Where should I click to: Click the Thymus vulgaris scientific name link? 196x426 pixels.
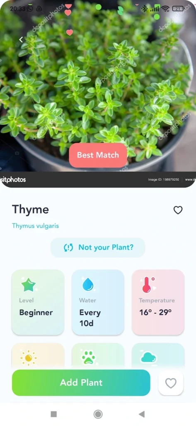point(36,226)
